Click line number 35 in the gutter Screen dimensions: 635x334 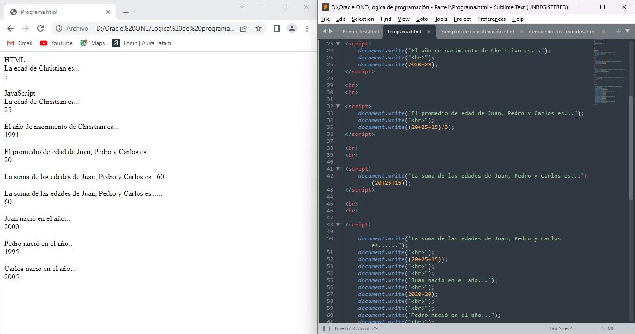[330, 127]
